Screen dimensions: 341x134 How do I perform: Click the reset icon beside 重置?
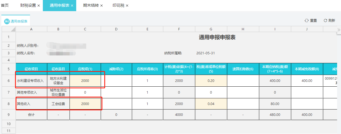307,21
